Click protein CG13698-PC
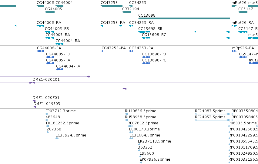Image resolution: width=258 pixels, height=164 pixels. (x=146, y=63)
